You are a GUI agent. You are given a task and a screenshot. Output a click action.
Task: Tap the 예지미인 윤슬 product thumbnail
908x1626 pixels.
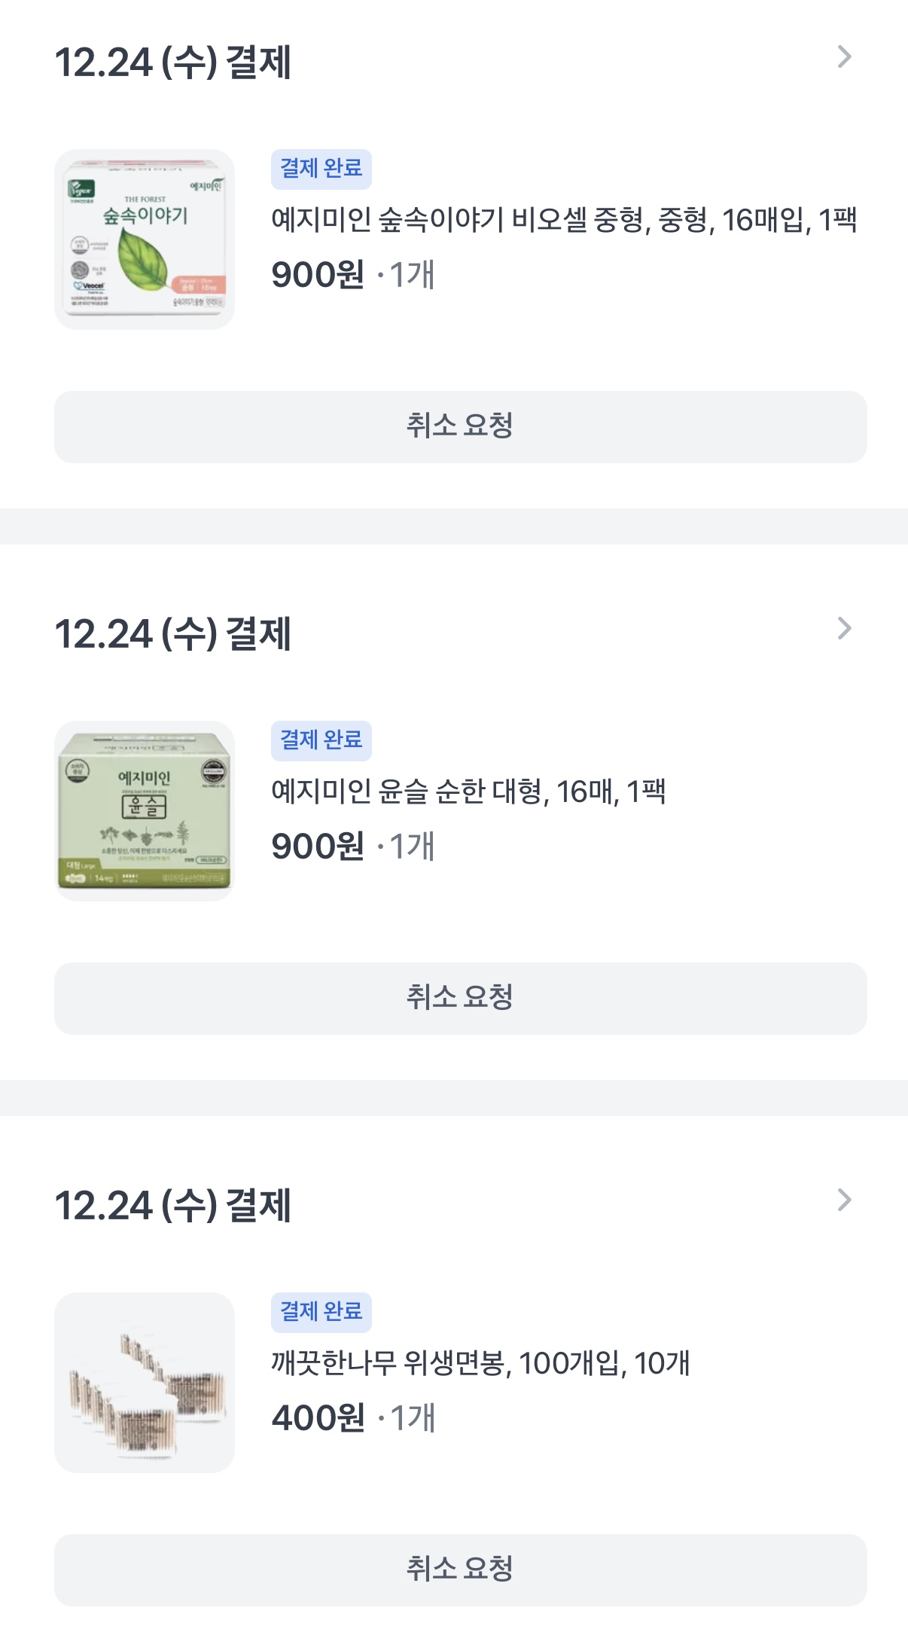(x=145, y=811)
